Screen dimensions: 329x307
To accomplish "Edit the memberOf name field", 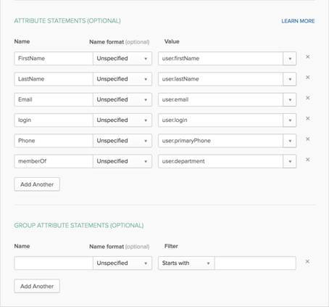I will 54,161.
